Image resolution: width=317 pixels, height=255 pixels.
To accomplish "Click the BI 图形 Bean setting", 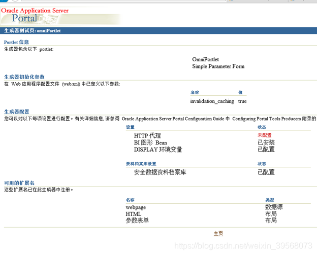I will [x=150, y=142].
